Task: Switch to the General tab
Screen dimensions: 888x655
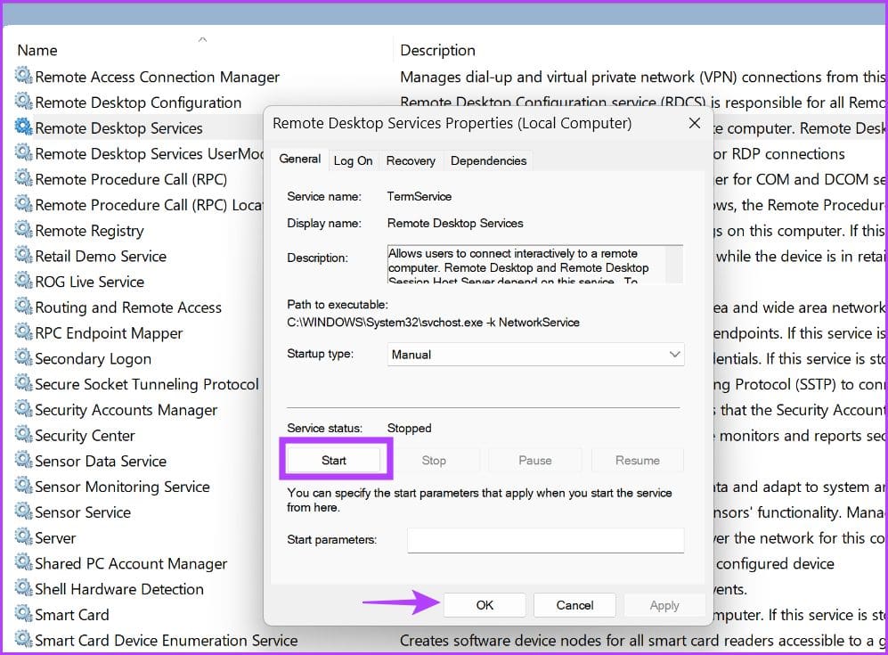Action: pos(299,160)
